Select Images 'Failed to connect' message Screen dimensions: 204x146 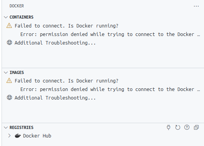[66, 81]
